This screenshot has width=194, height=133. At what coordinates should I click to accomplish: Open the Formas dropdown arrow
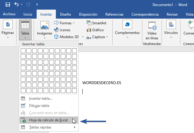[x=74, y=23]
